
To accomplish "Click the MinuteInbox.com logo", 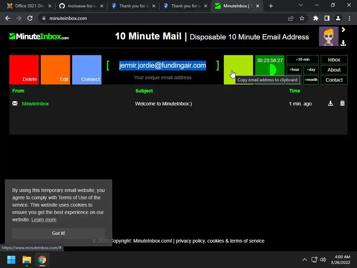I will [x=39, y=36].
